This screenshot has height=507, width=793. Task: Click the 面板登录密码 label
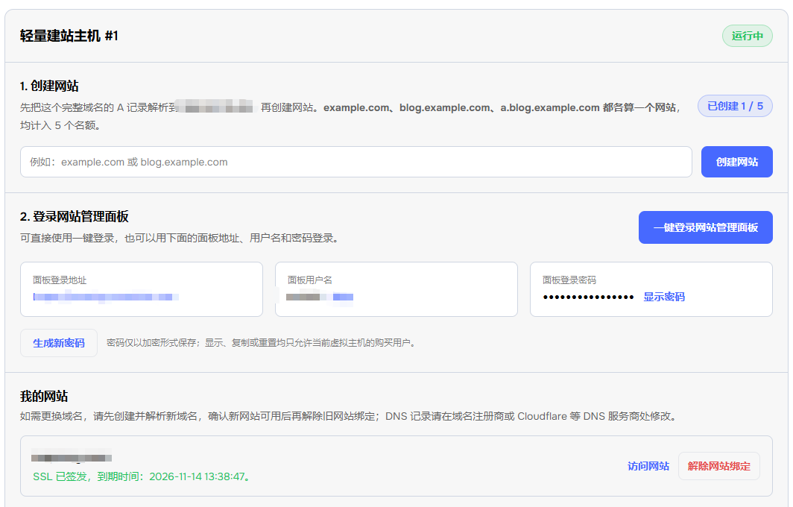pyautogui.click(x=569, y=280)
